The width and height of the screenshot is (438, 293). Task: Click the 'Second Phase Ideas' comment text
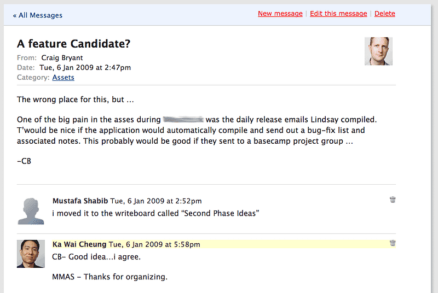coord(155,213)
